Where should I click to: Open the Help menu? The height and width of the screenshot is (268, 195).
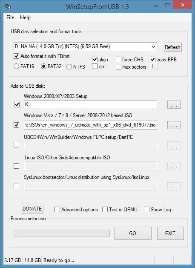(25, 17)
